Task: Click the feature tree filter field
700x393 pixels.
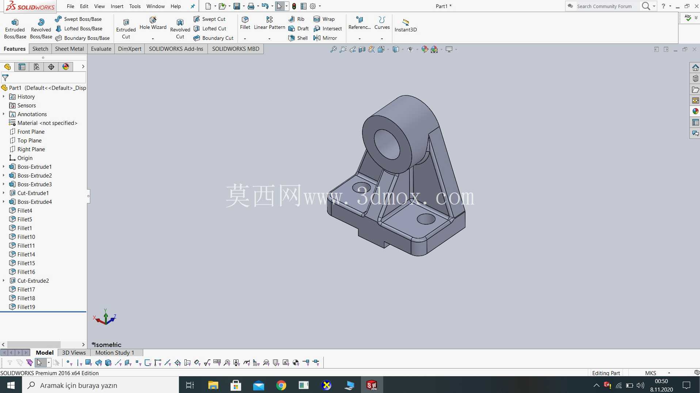Action: pyautogui.click(x=43, y=77)
